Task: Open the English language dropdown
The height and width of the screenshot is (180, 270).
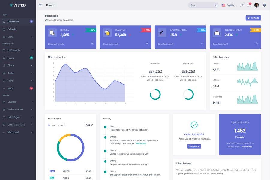Action: coord(229,5)
